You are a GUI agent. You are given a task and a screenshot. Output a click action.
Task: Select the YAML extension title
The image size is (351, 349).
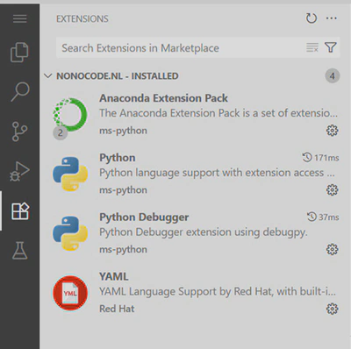(114, 276)
